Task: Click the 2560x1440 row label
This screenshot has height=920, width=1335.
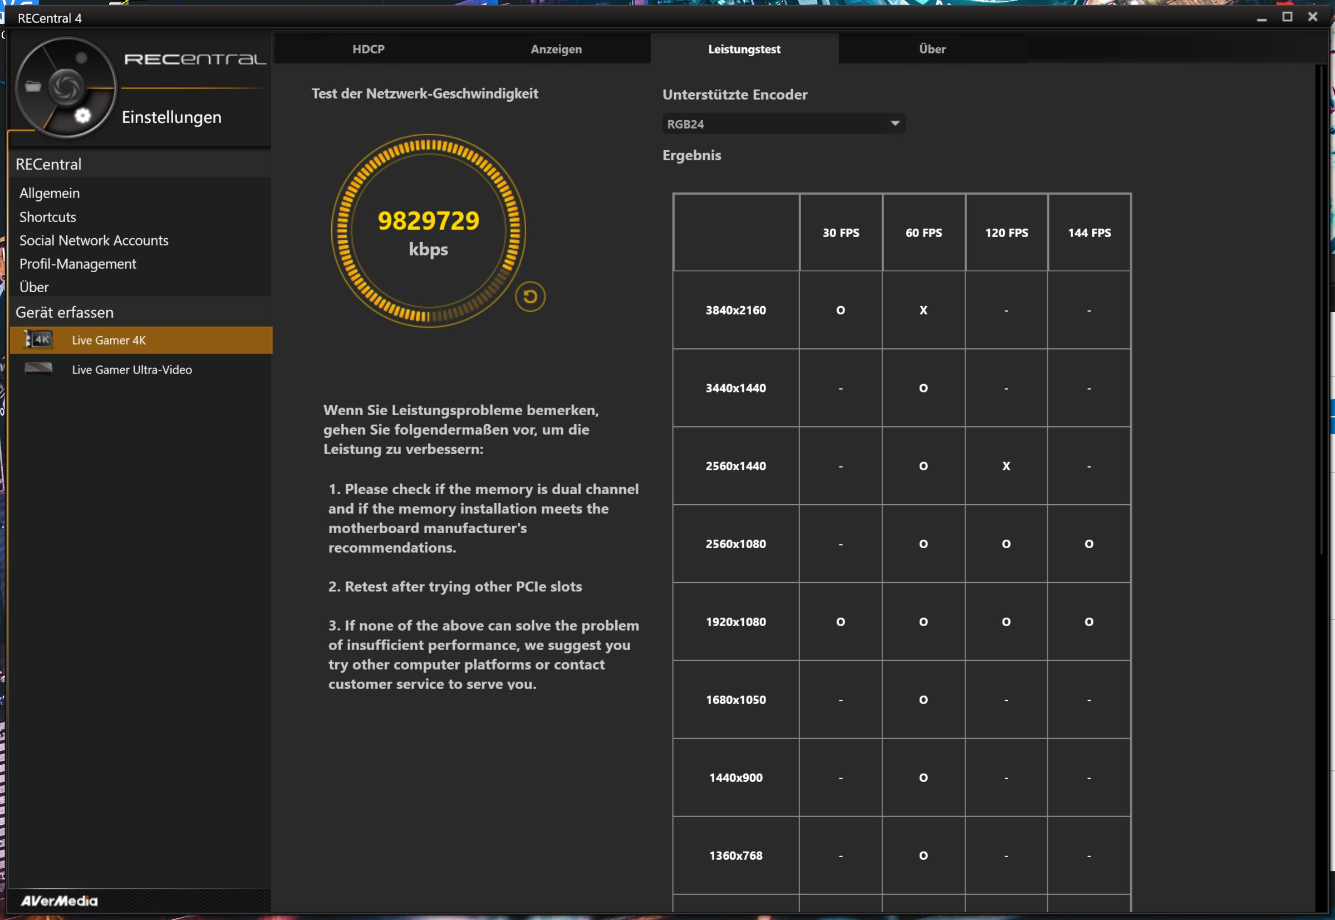Action: coord(736,466)
